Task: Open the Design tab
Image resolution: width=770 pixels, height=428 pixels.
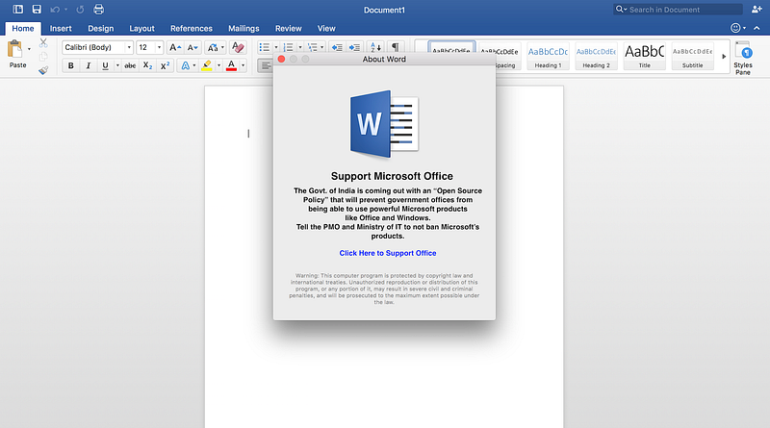Action: (x=101, y=29)
